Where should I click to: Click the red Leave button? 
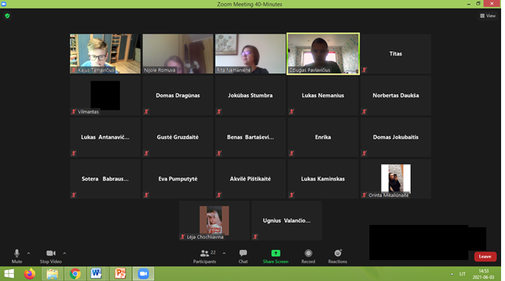(x=485, y=257)
